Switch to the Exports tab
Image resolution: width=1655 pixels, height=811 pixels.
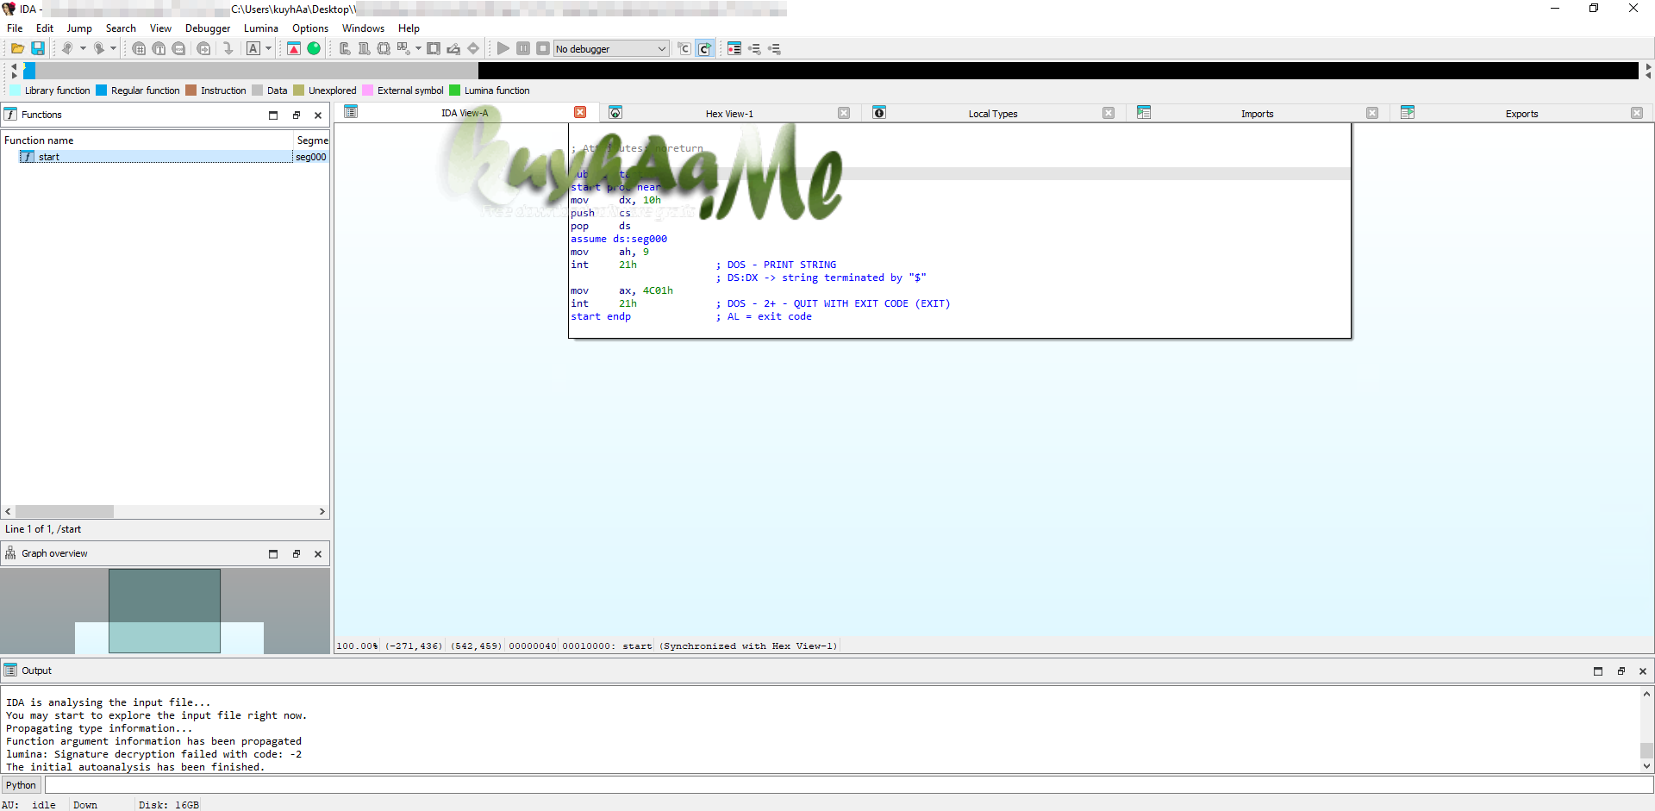[x=1521, y=114]
